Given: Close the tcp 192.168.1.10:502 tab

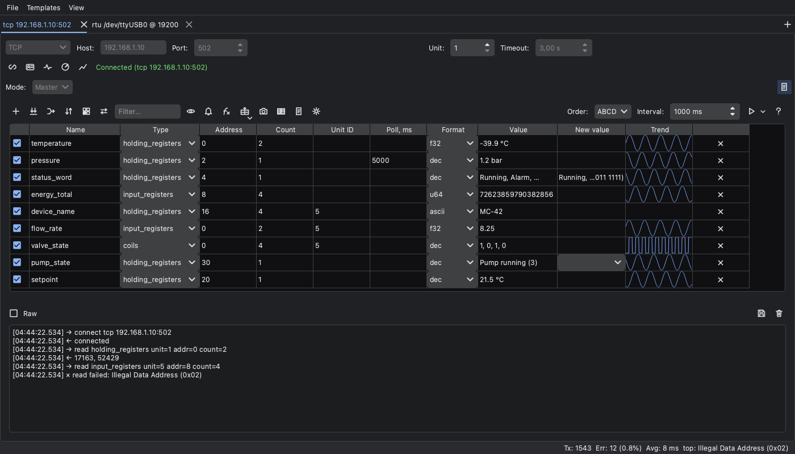Looking at the screenshot, I should tap(83, 24).
